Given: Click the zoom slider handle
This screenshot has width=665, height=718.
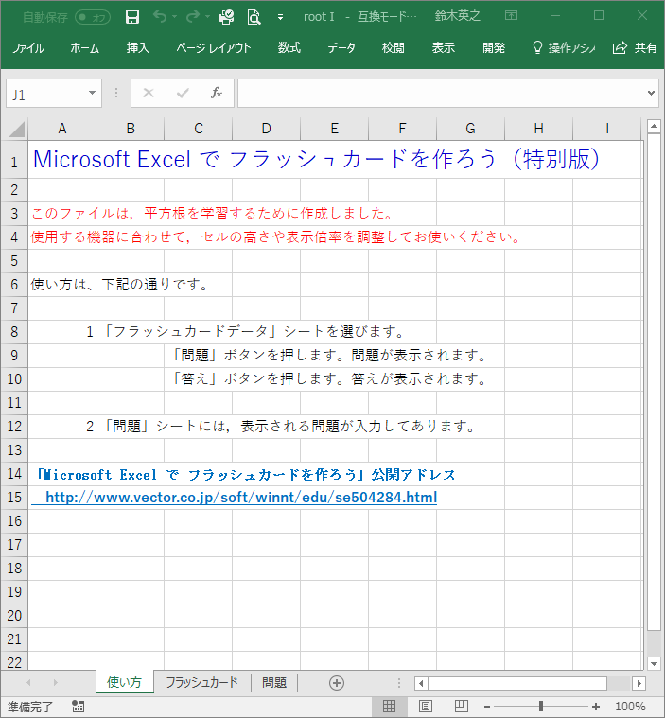Looking at the screenshot, I should [540, 706].
